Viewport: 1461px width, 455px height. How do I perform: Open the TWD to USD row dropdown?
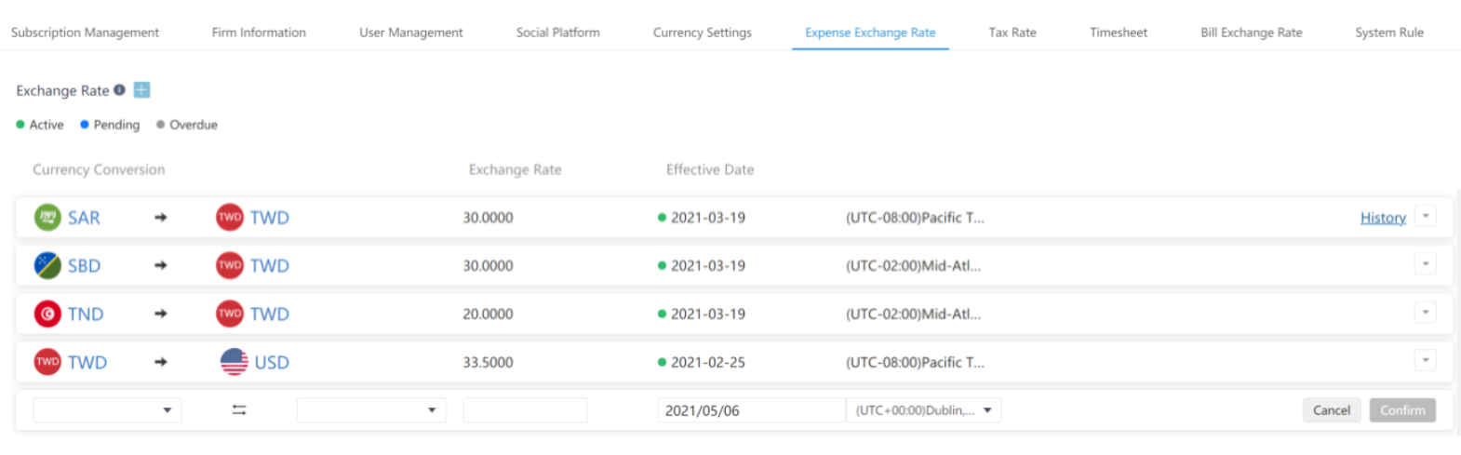pyautogui.click(x=1425, y=361)
